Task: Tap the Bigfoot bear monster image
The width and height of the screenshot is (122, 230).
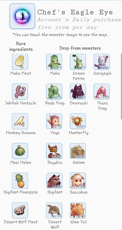Action: pos(54,181)
